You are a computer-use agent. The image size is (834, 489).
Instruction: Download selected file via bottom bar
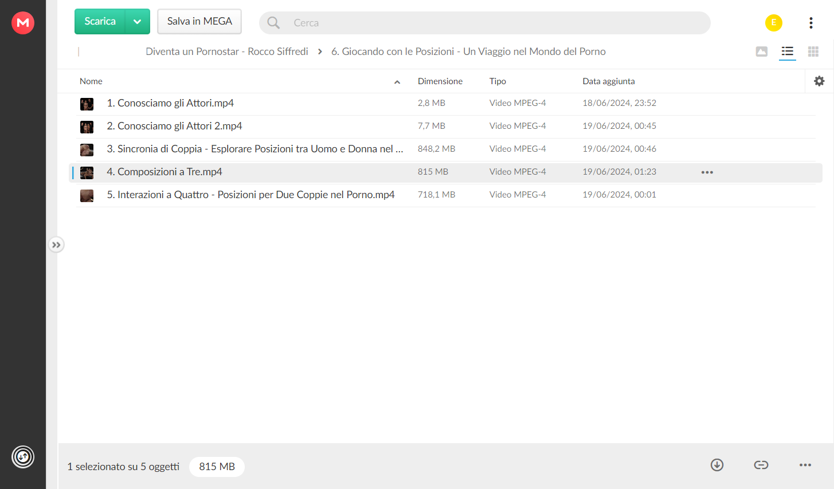[717, 465]
